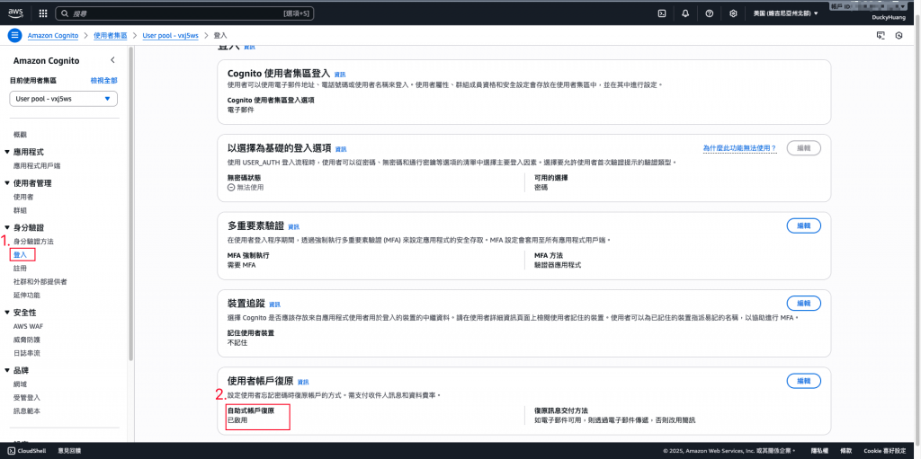
Task: Click 為什麼此功能無法使用？ link
Action: (x=740, y=148)
